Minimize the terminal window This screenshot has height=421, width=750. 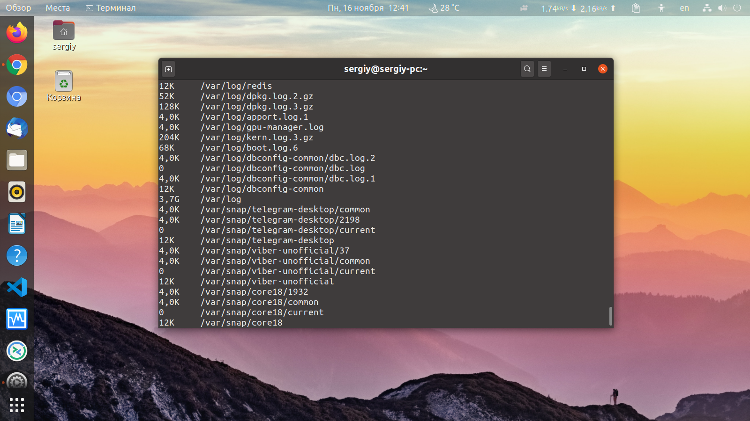pyautogui.click(x=565, y=69)
